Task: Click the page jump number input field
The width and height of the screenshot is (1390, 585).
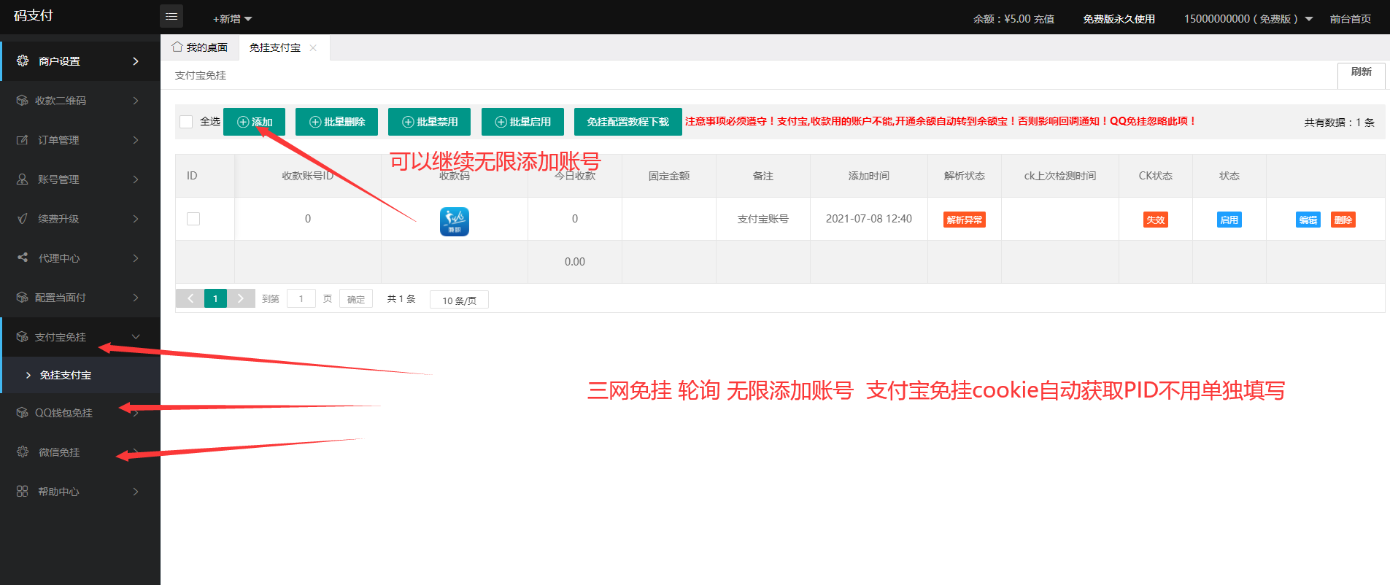Action: [301, 298]
